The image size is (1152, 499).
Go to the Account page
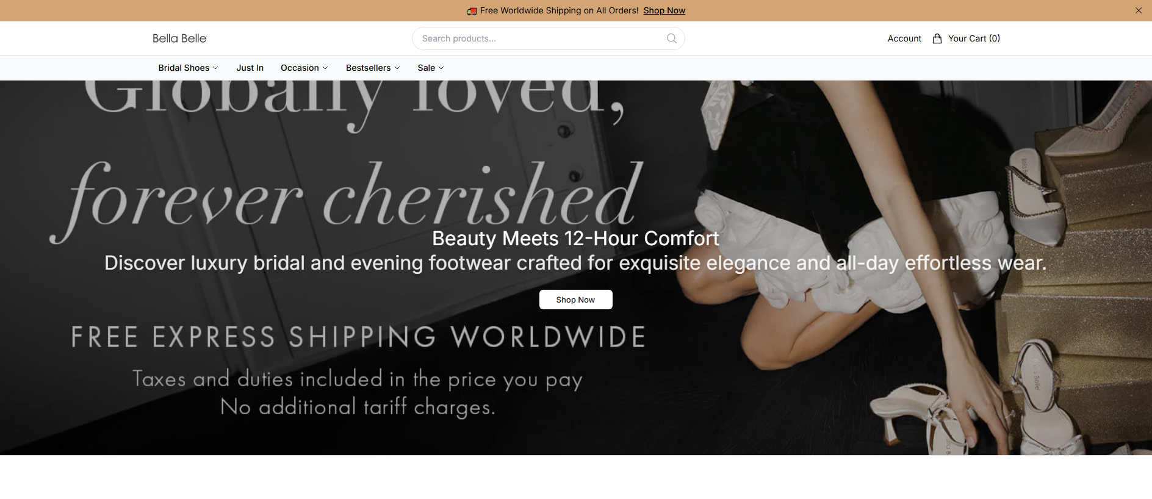tap(904, 38)
